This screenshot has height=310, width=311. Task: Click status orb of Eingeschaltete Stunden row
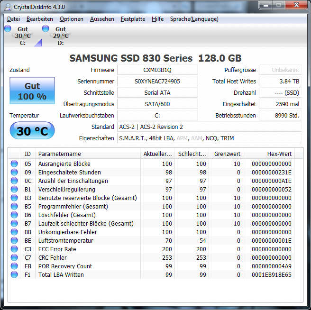click(14, 172)
